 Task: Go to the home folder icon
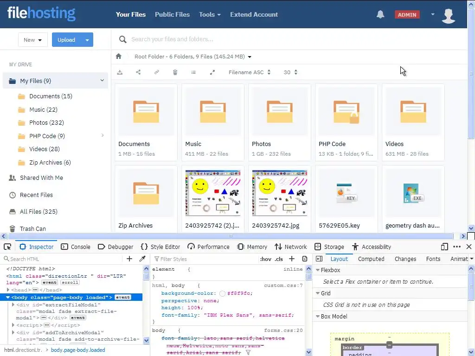tap(119, 56)
